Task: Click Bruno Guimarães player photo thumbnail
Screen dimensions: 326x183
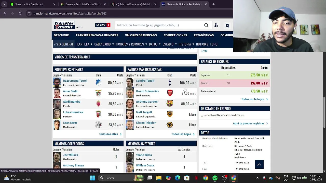Action: pyautogui.click(x=130, y=93)
